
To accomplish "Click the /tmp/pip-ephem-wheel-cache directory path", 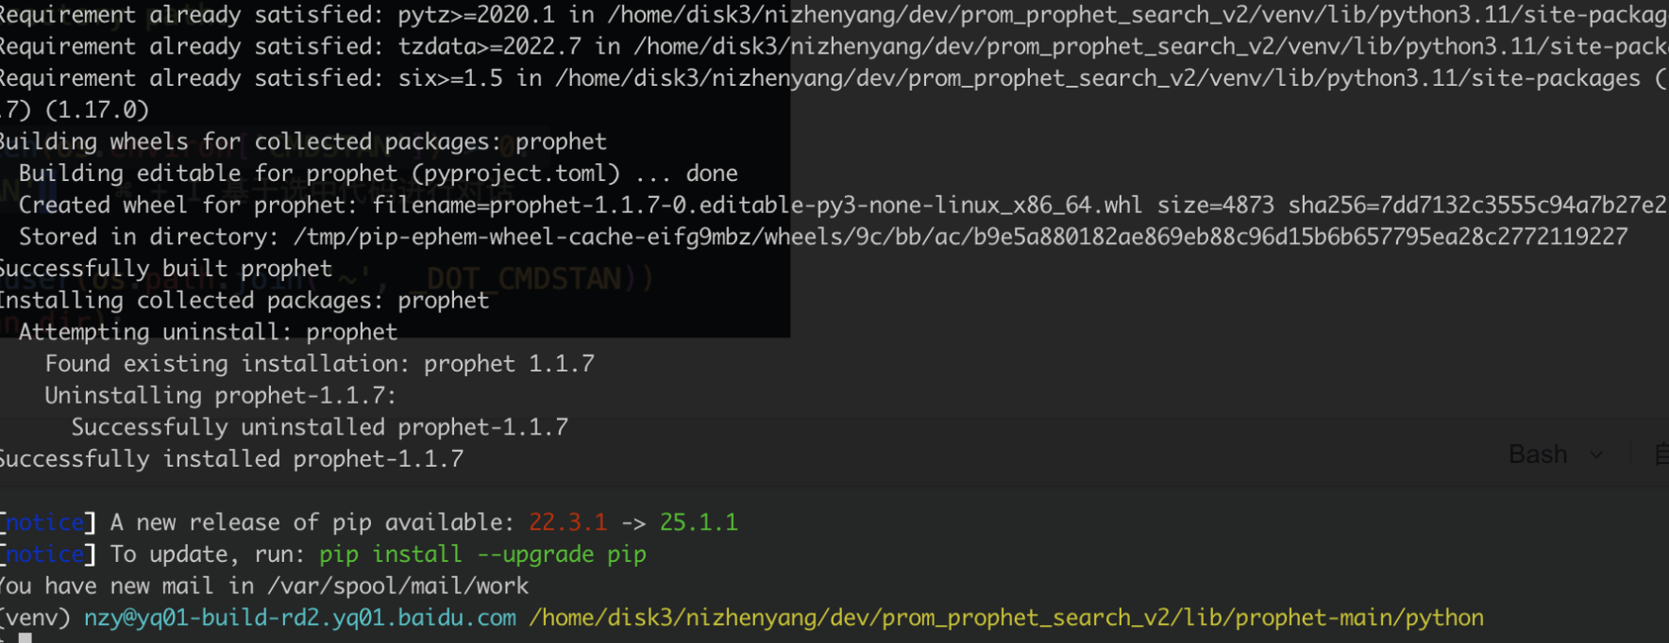I will tap(960, 237).
